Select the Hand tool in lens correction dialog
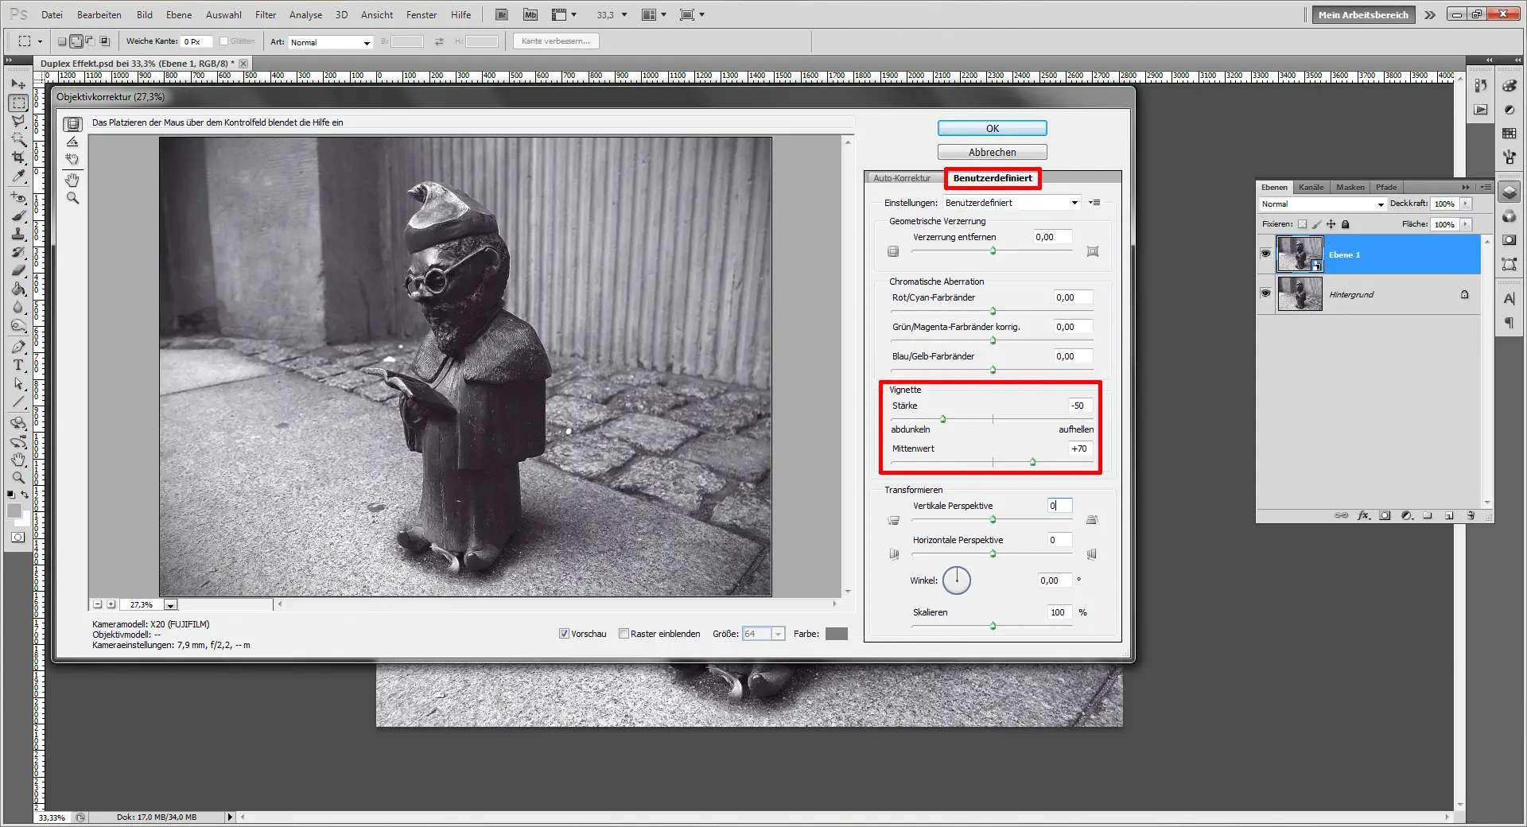 [x=72, y=180]
